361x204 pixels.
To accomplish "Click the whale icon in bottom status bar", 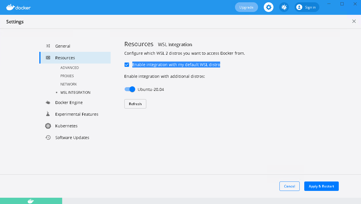I will coord(31,201).
